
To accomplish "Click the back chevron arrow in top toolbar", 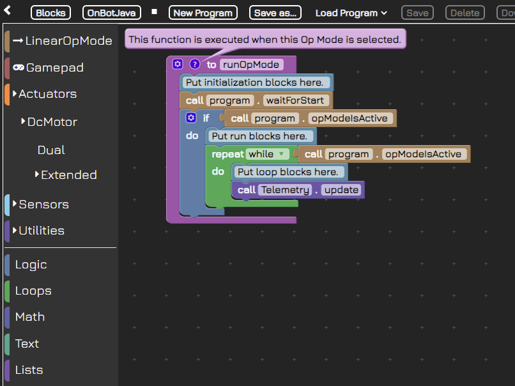I will (8, 12).
